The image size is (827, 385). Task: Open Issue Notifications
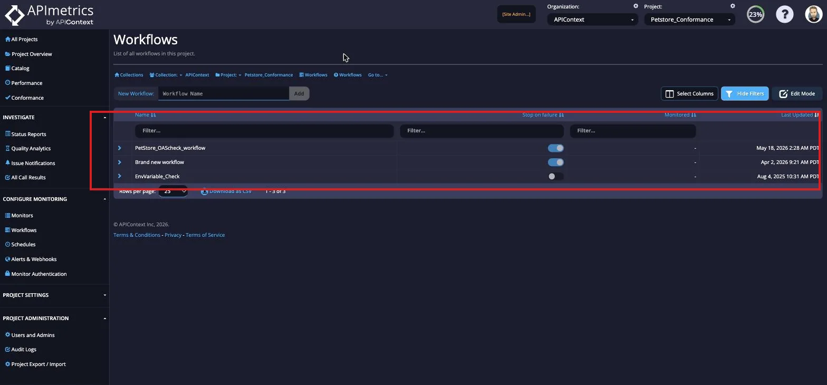[x=30, y=163]
